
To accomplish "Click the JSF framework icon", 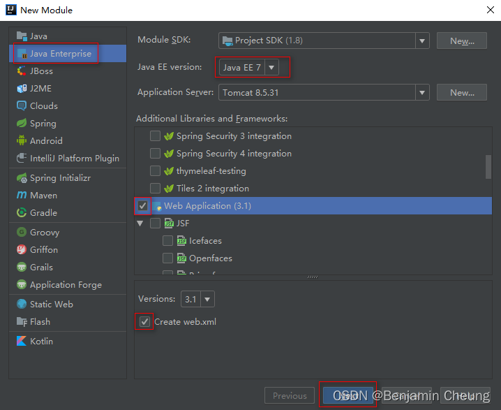I will click(x=169, y=224).
